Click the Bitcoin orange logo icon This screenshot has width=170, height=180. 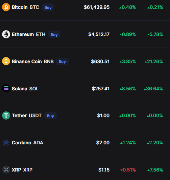6,7
